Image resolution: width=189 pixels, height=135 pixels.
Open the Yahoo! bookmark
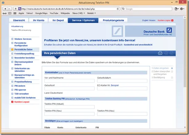click(x=30, y=13)
